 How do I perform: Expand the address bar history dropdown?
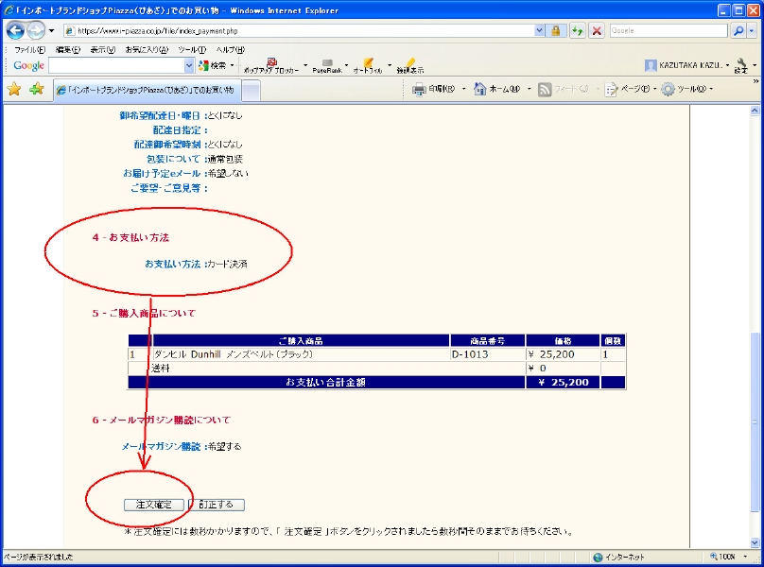point(539,30)
